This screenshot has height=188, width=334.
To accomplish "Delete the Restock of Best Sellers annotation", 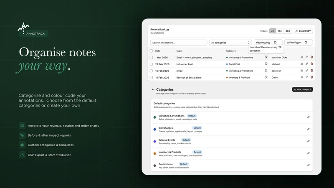I will 311,77.
